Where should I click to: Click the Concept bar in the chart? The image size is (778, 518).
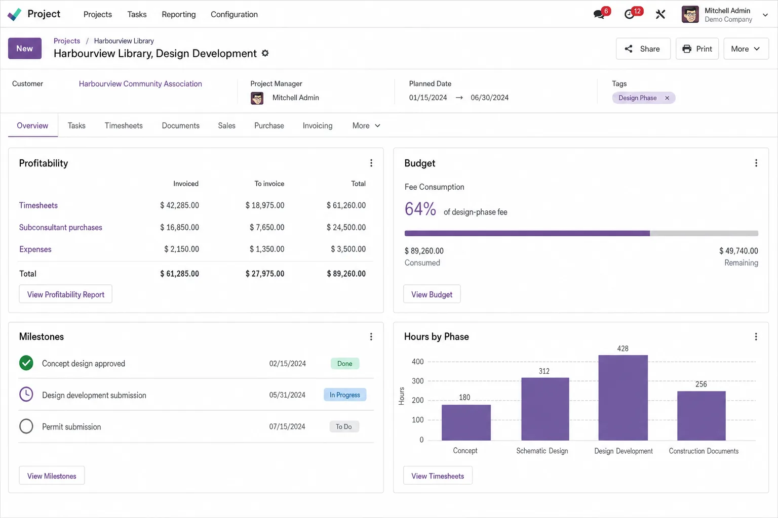pyautogui.click(x=466, y=422)
